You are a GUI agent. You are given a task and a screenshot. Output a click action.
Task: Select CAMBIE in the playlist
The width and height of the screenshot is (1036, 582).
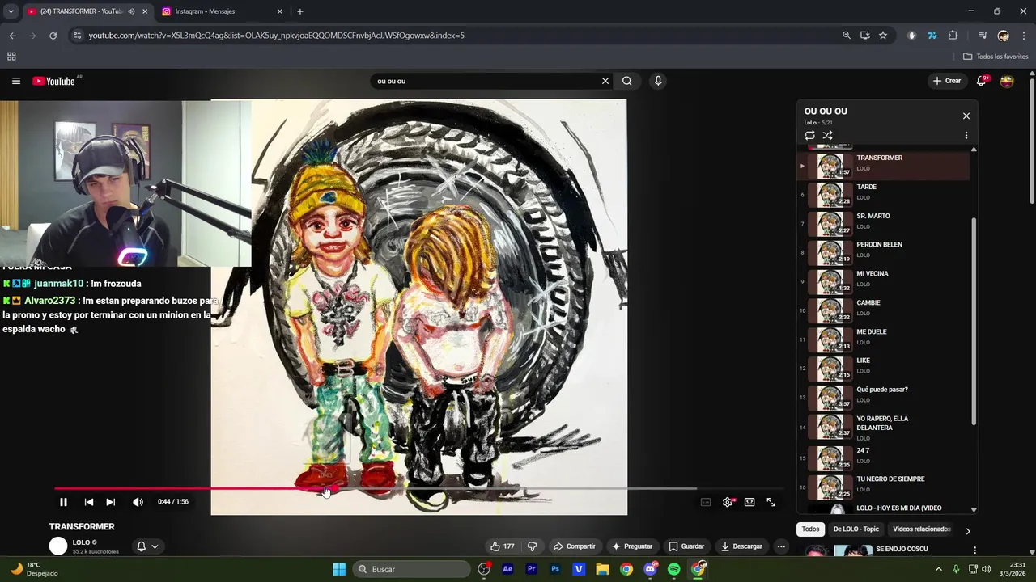tap(884, 310)
